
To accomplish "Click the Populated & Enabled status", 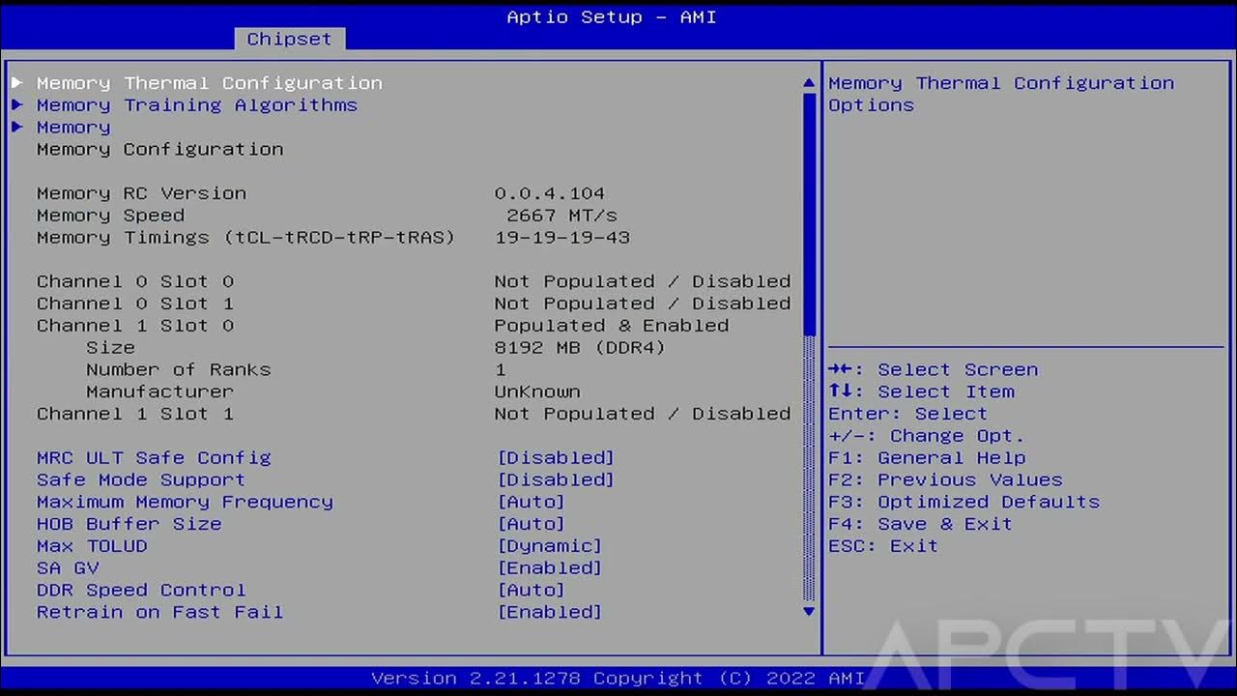I will click(612, 327).
